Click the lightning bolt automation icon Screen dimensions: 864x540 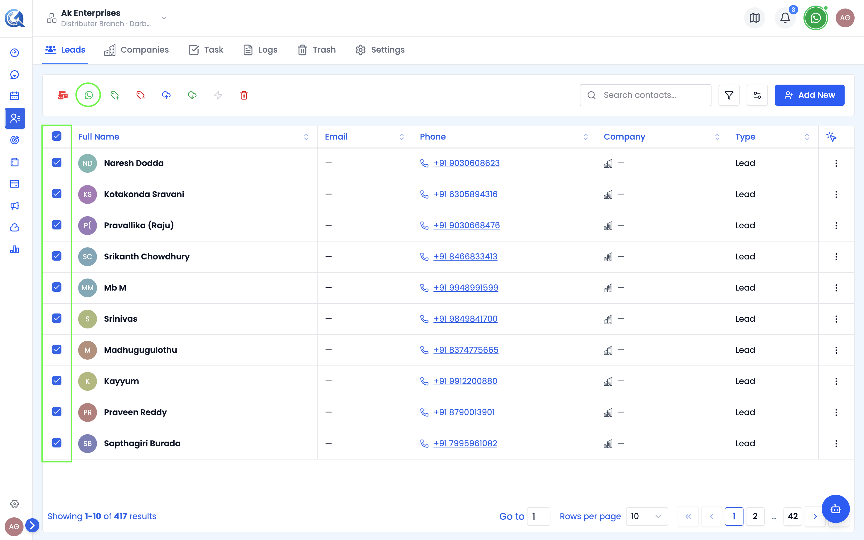(218, 95)
